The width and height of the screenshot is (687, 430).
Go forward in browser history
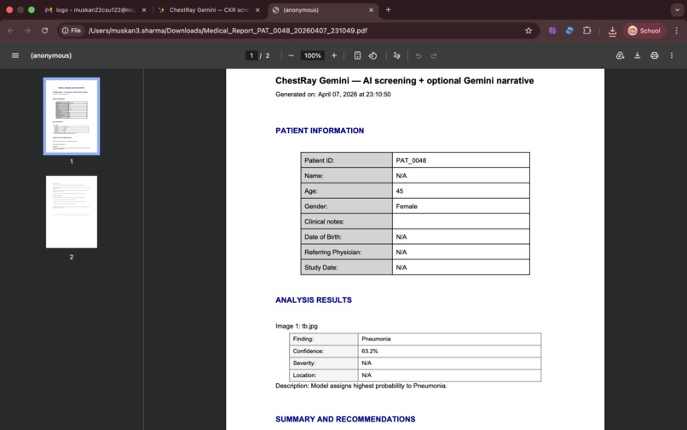point(27,30)
